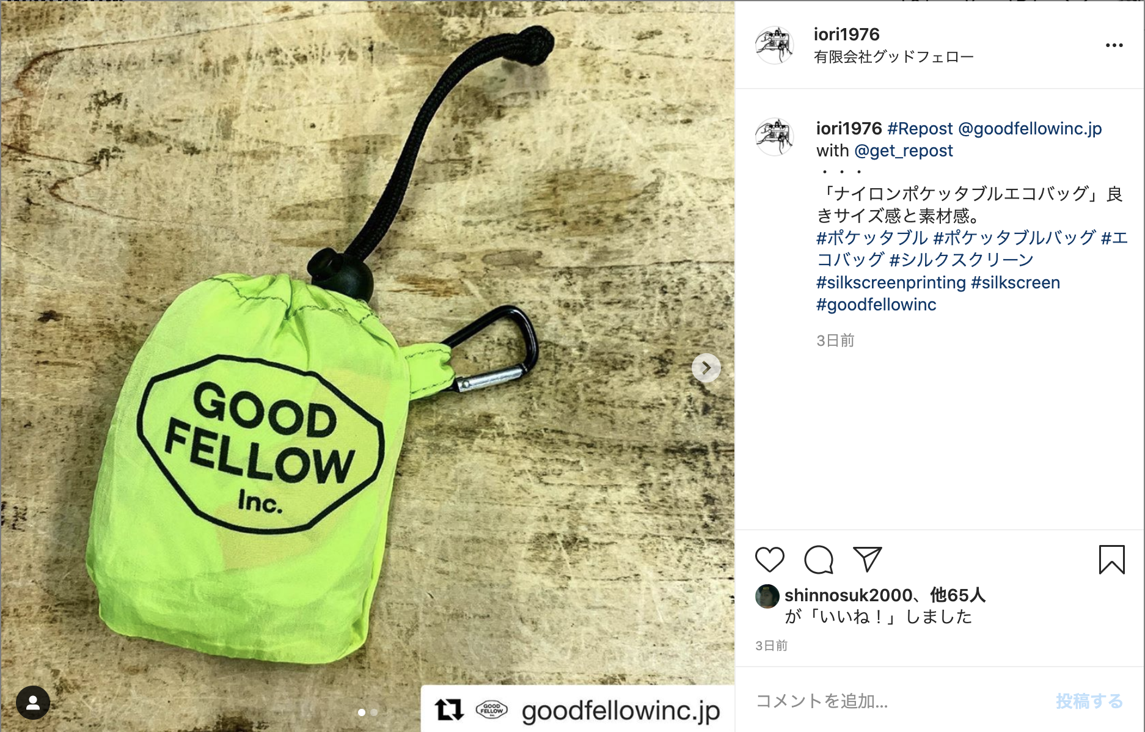This screenshot has width=1145, height=732.
Task: Show tagged people via person icon
Action: coord(33,703)
